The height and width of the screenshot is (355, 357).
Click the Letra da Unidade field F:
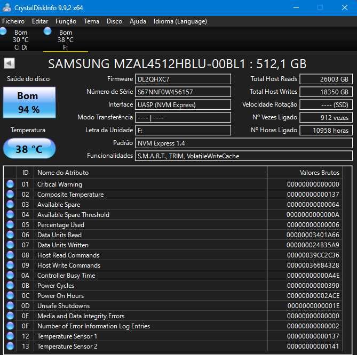[x=183, y=130]
